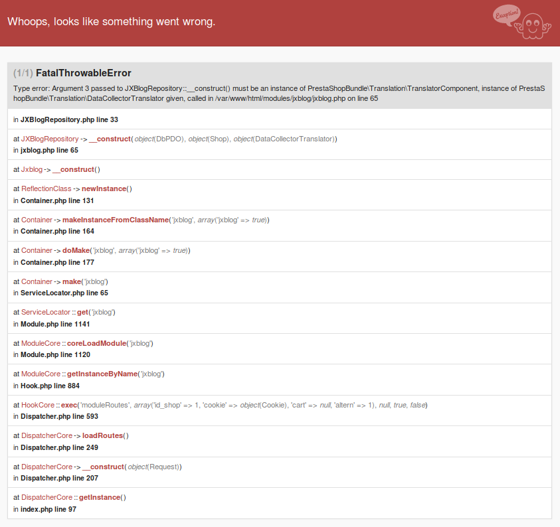Click the 'Type error: Argument 3 passed' message
560x527 pixels.
click(279, 94)
